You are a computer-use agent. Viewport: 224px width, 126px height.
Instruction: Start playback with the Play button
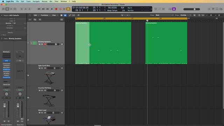pos(52,9)
